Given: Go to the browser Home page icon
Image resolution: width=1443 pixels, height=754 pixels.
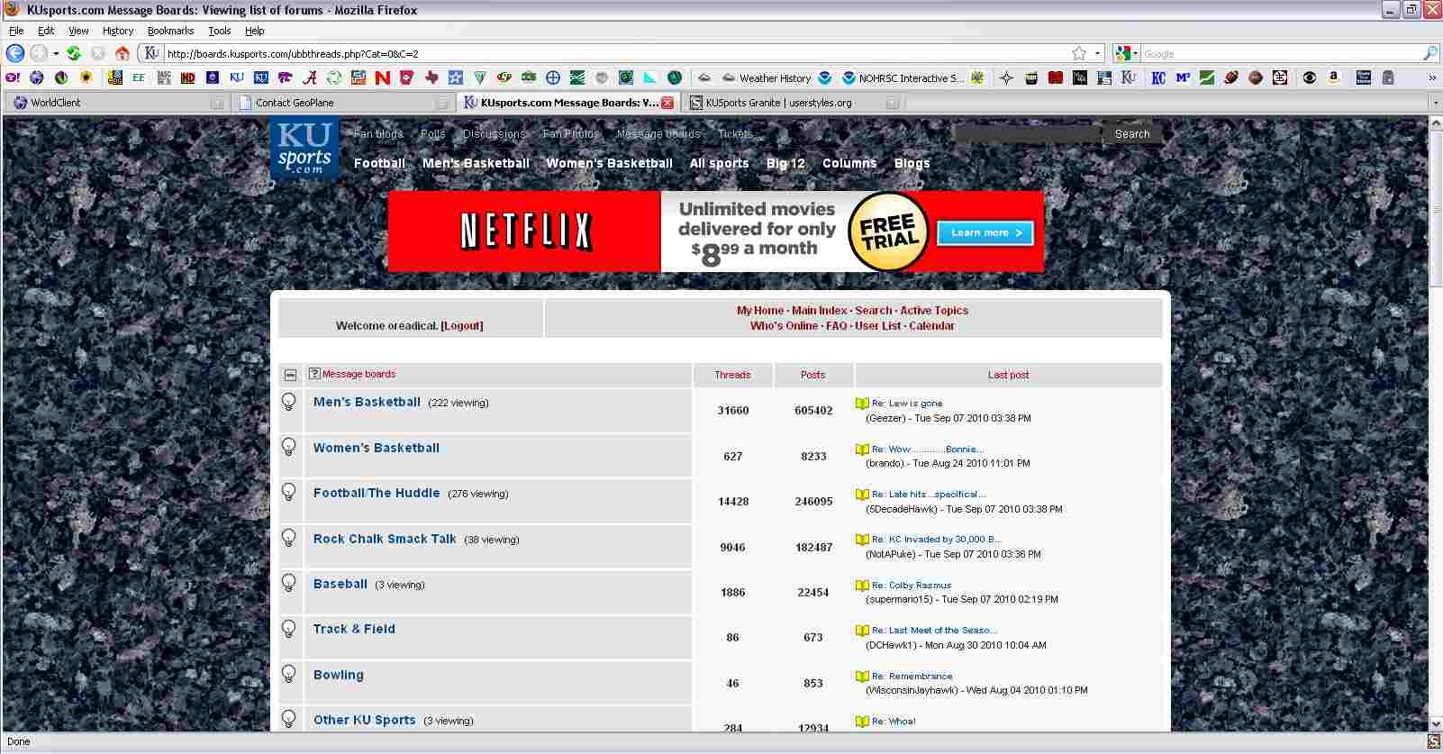Looking at the screenshot, I should click(123, 53).
